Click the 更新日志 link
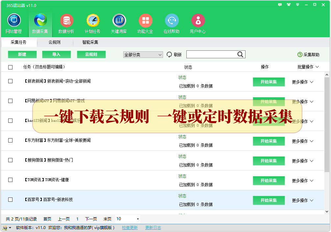This screenshot has width=331, height=232. (153, 228)
